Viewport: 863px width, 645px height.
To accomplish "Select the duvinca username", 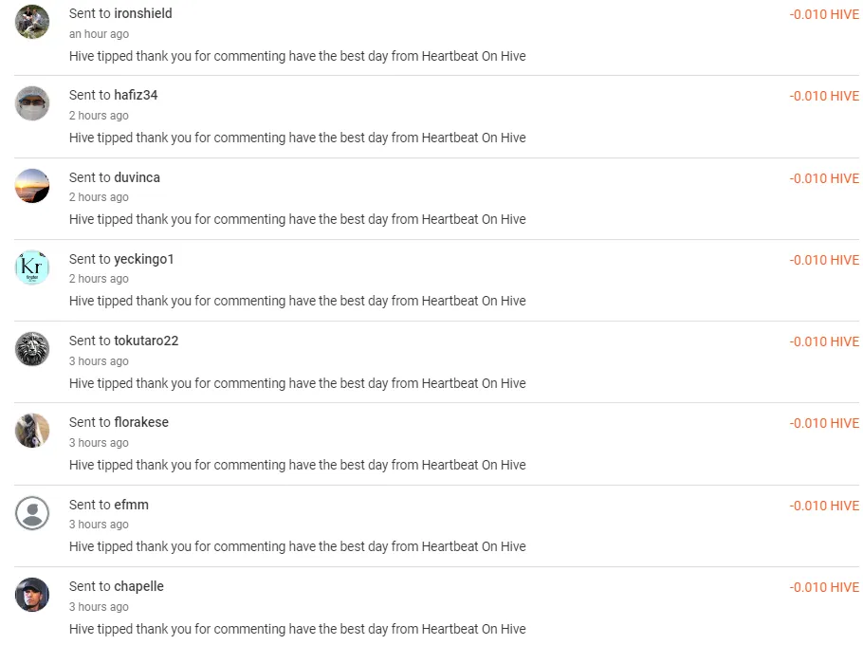I will click(137, 177).
